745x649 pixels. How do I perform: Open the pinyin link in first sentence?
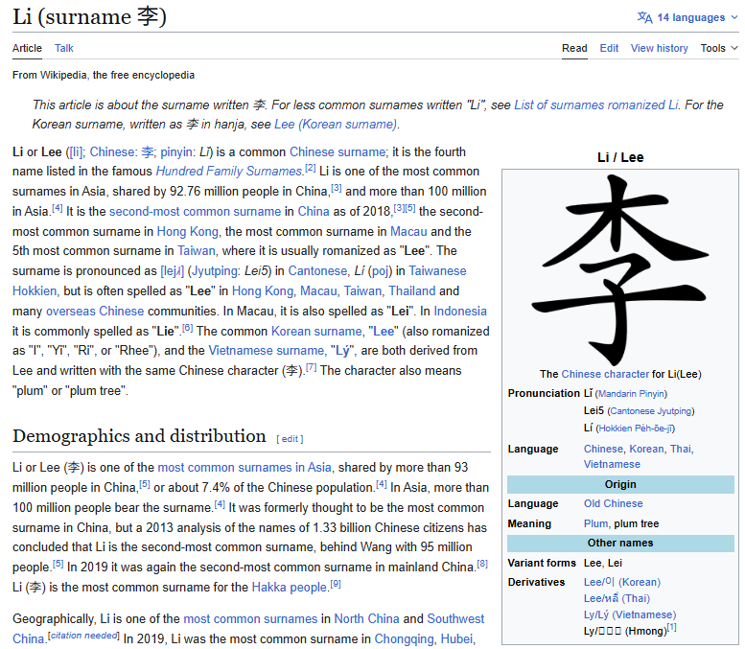(175, 152)
